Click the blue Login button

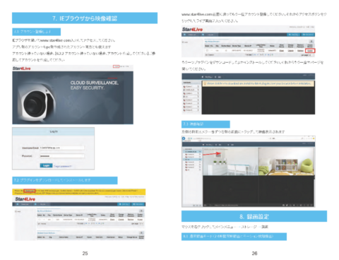46,165
